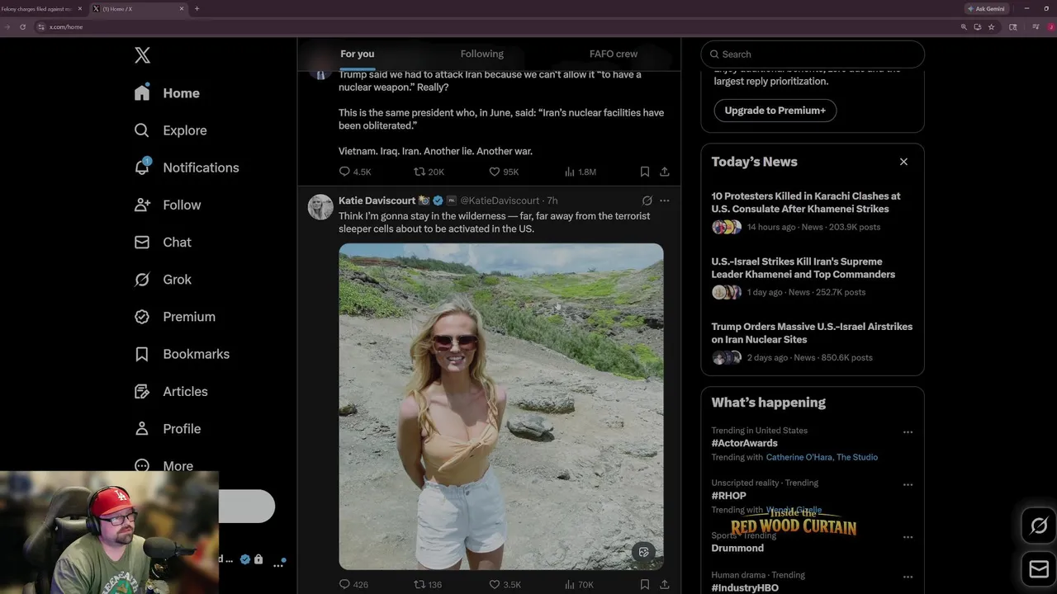The width and height of the screenshot is (1057, 594).
Task: Open the Catherine O'Hara, The Studio link
Action: [x=822, y=457]
